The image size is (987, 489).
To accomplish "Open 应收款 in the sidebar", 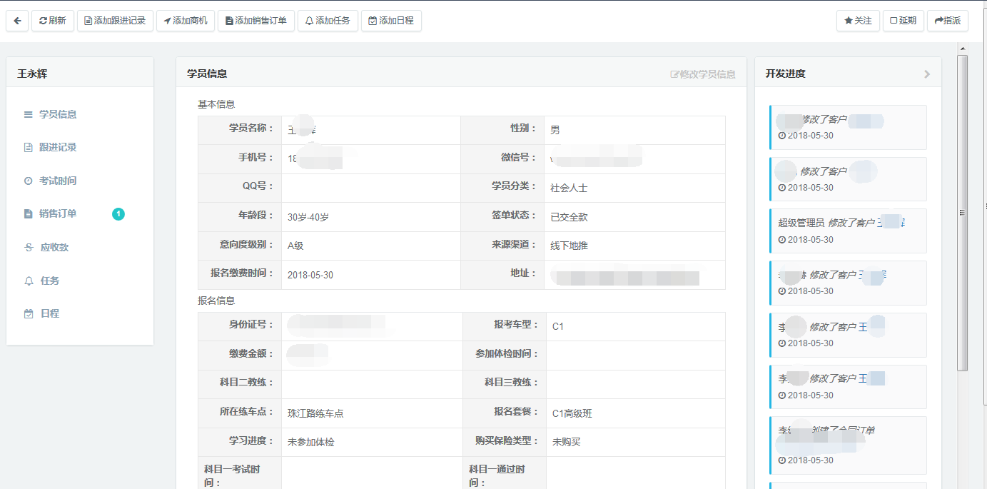I will [x=54, y=247].
